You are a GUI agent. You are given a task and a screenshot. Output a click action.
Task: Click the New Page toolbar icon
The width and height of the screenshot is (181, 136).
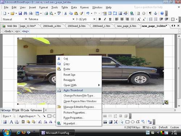tap(5, 13)
